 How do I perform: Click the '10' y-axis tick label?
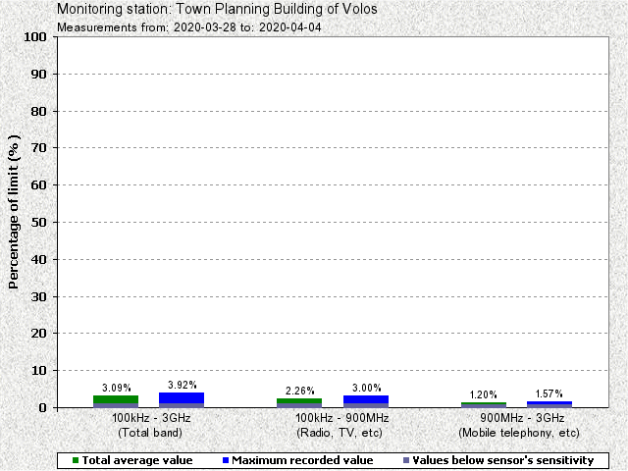pos(39,371)
